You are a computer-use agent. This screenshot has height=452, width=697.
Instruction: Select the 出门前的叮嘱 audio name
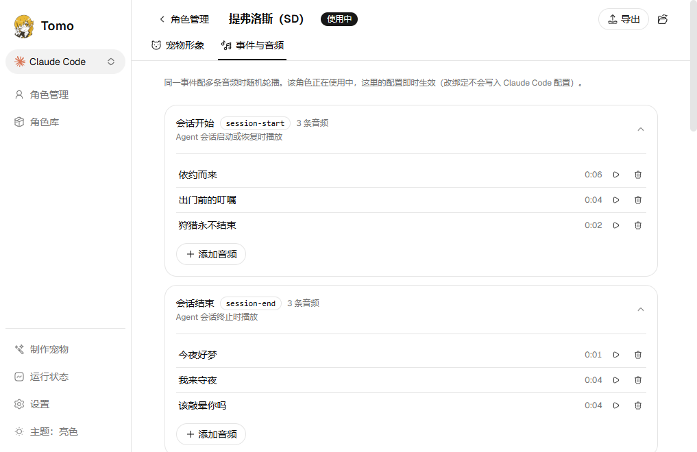(207, 200)
